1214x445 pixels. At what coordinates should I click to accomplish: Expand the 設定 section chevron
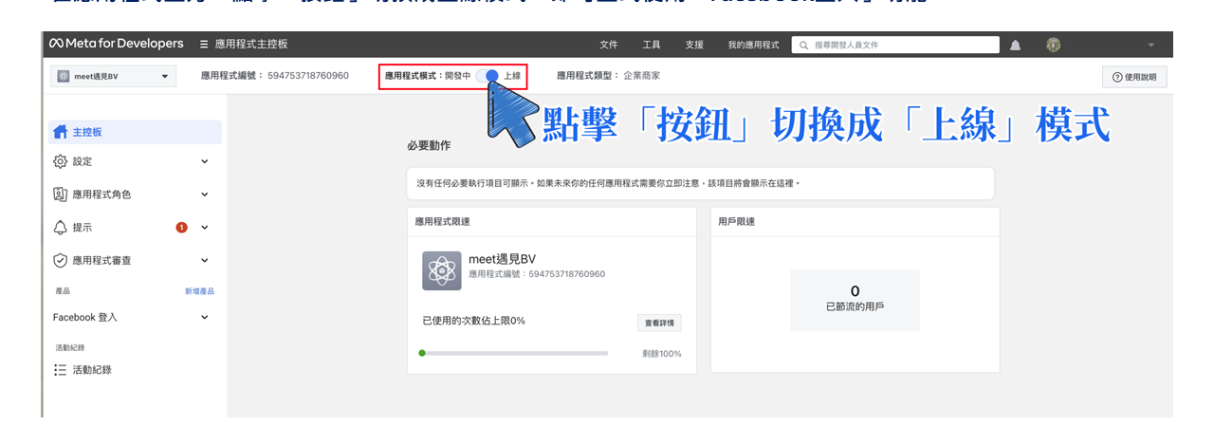(205, 161)
